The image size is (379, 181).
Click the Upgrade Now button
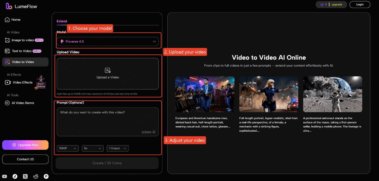coord(25,145)
